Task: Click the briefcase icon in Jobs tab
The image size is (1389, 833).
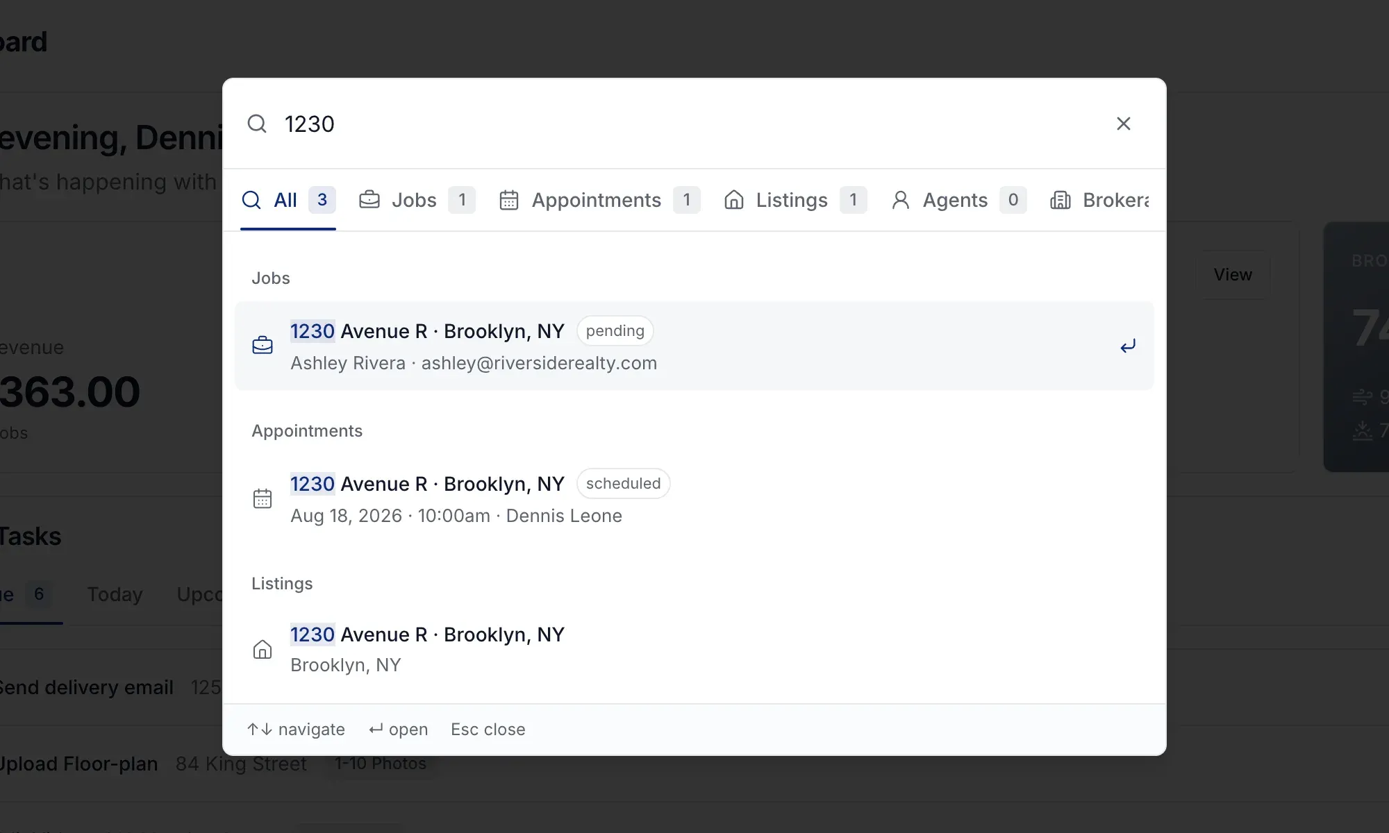Action: [369, 200]
